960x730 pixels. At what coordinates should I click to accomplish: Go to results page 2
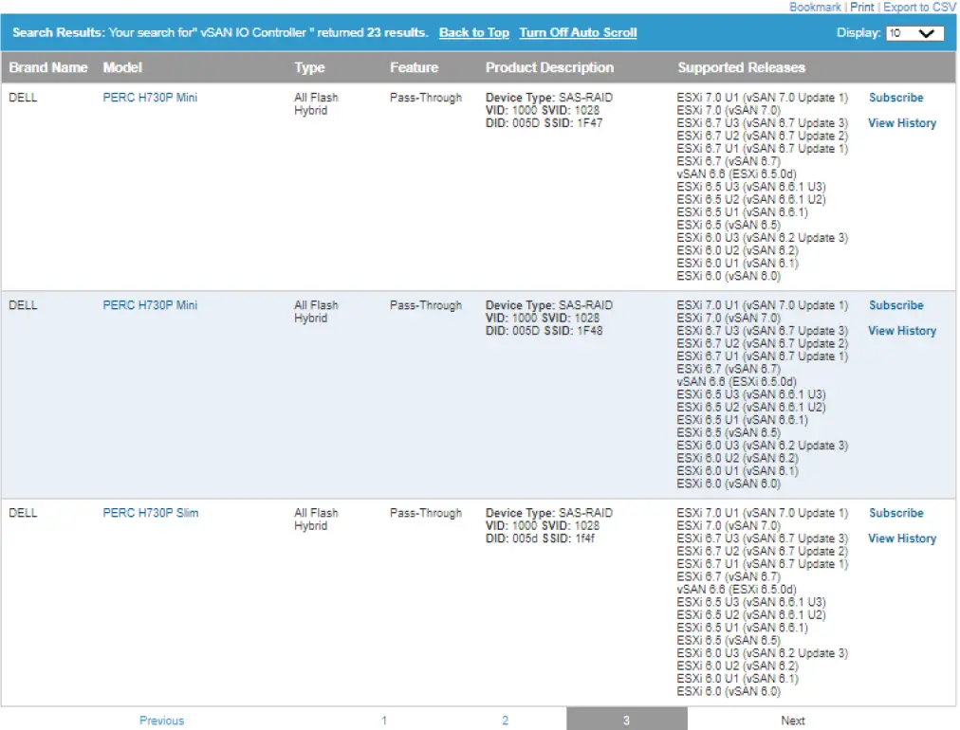pyautogui.click(x=505, y=721)
